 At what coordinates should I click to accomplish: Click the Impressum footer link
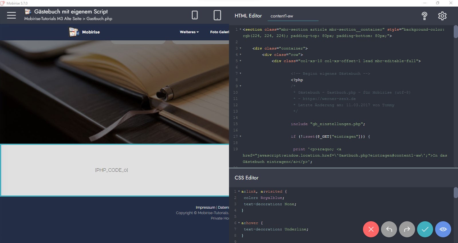coord(205,208)
